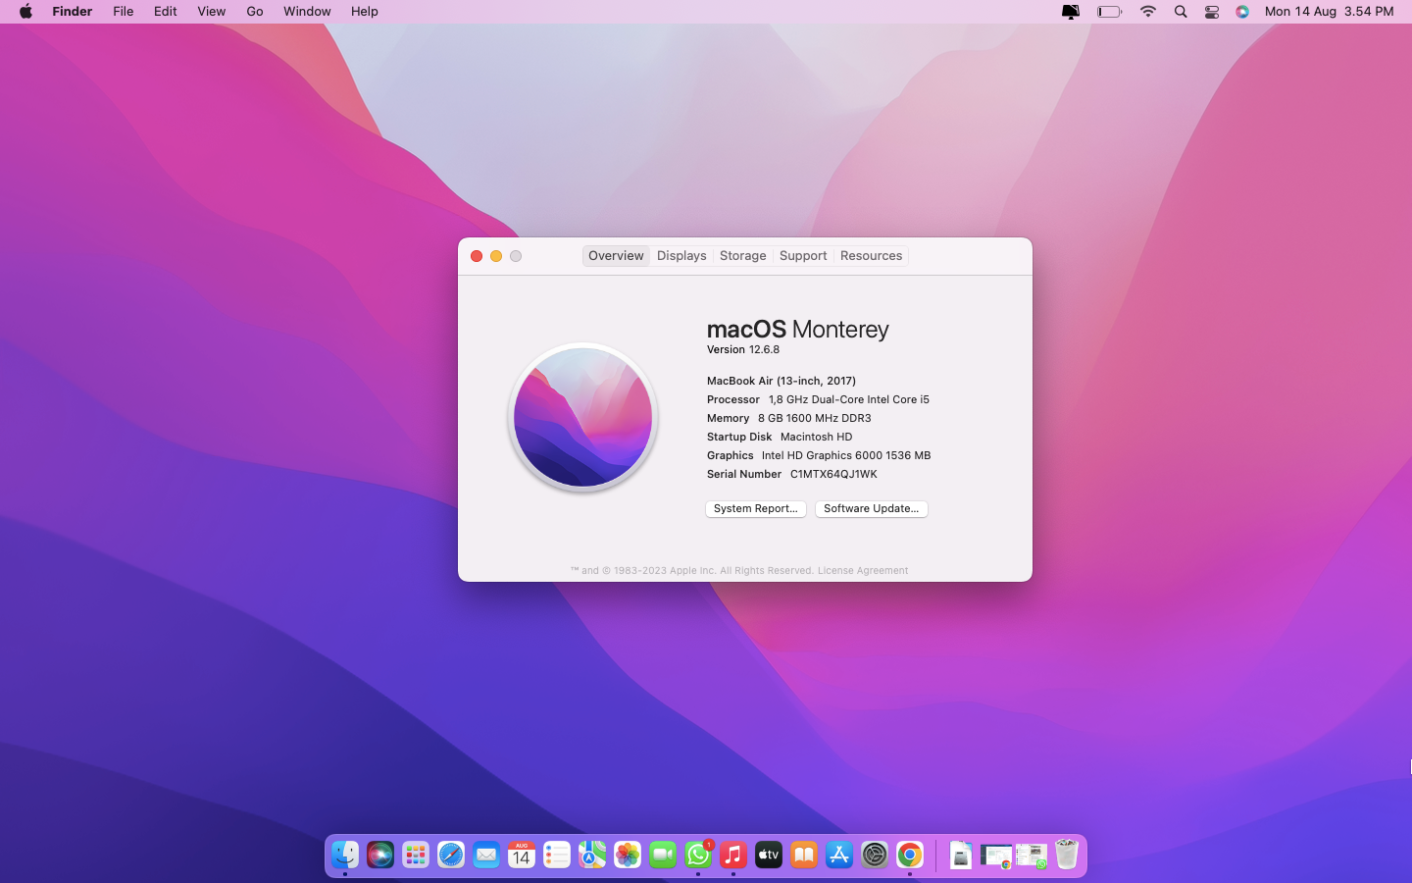Open Google Chrome from the Dock

coord(910,856)
